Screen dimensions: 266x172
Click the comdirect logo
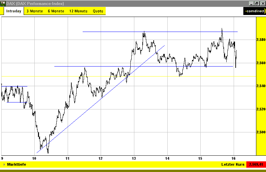(x=255, y=11)
